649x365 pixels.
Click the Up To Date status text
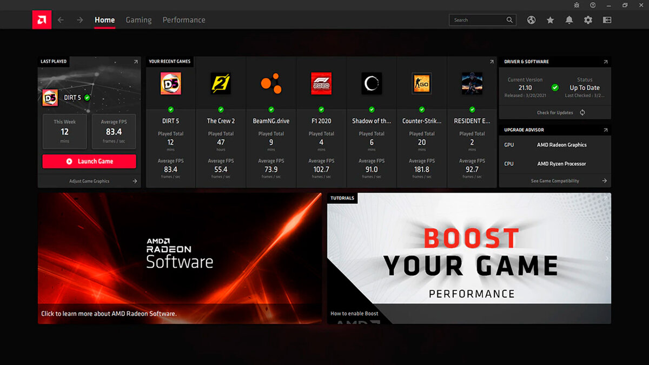click(585, 88)
